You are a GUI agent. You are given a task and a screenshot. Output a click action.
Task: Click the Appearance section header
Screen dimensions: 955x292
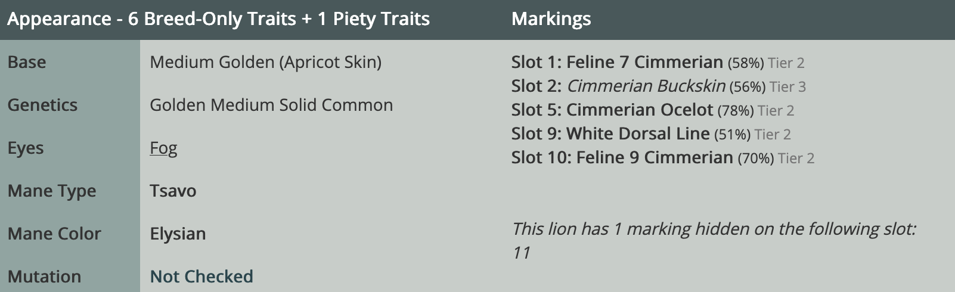pyautogui.click(x=218, y=19)
